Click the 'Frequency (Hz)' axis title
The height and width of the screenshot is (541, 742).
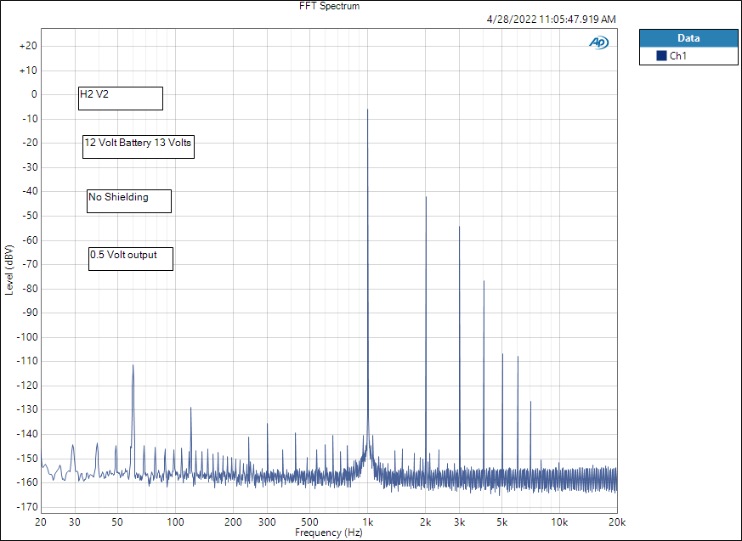(329, 533)
